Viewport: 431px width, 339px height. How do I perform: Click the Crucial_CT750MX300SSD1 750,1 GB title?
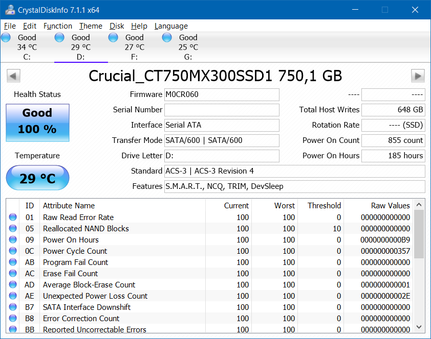point(215,76)
